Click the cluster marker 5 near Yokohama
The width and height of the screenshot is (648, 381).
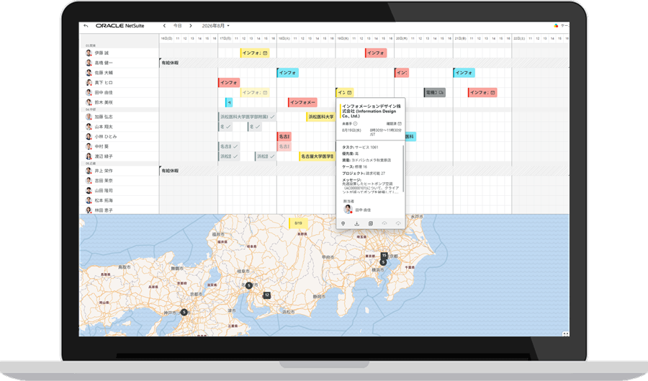(383, 262)
